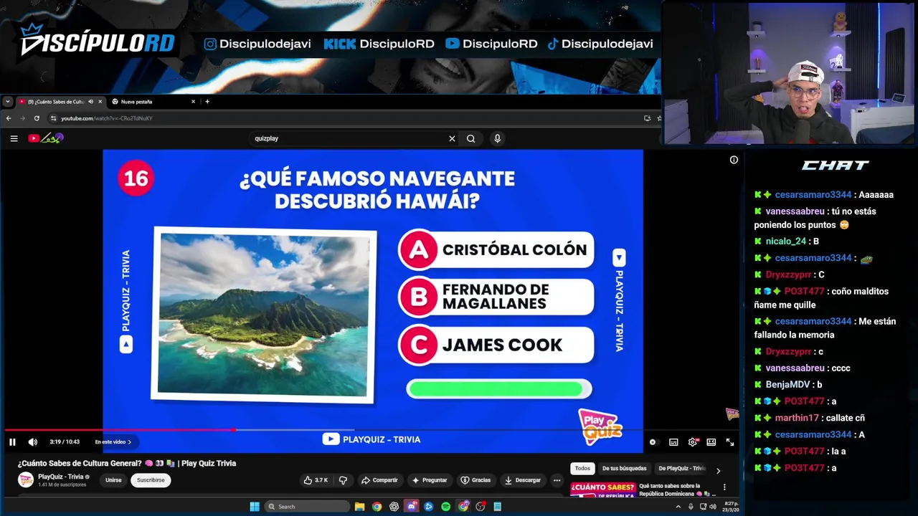Click the Windows taskbar Search box

(x=306, y=507)
